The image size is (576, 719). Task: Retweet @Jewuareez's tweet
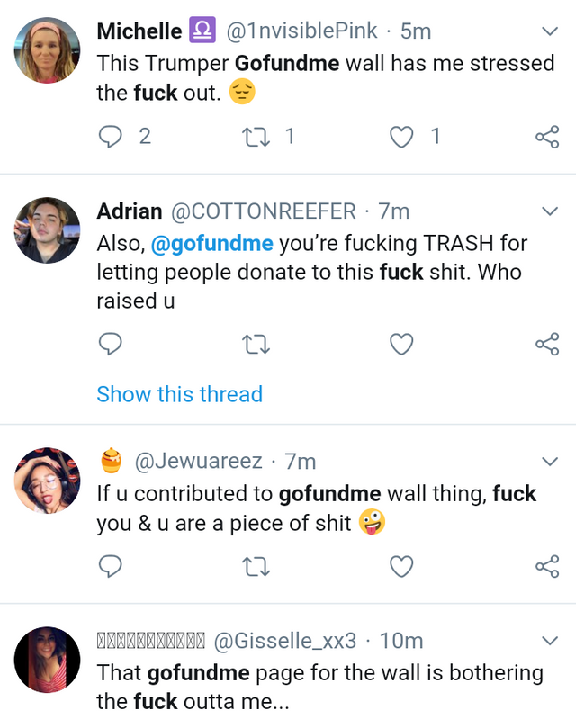coord(256,566)
